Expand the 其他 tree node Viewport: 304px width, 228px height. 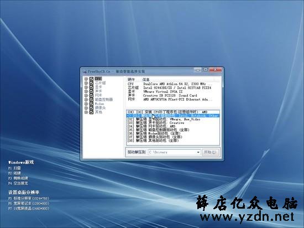tap(86, 112)
